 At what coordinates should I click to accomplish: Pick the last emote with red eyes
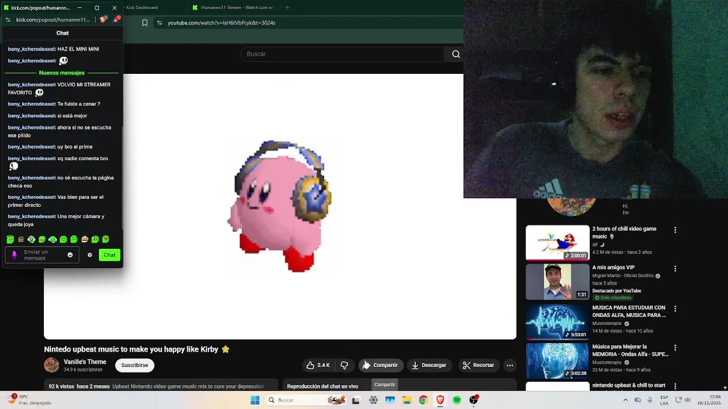(x=106, y=240)
